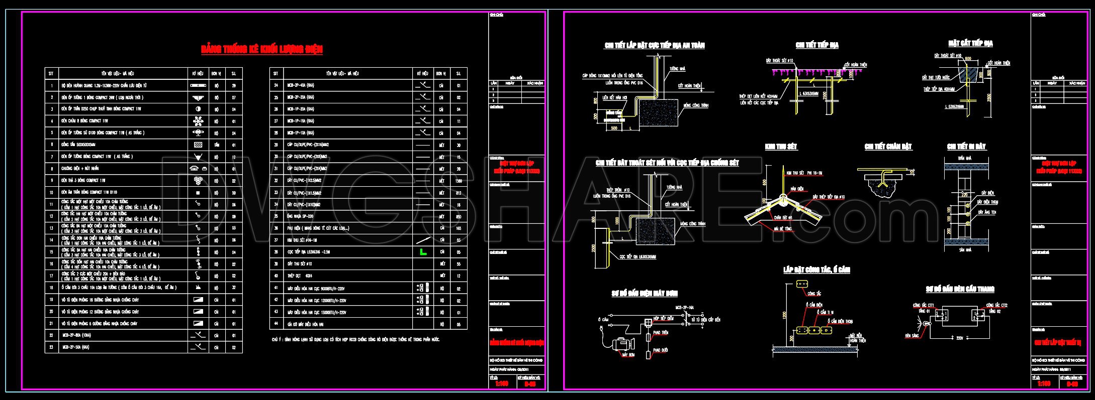The width and height of the screenshot is (1095, 400).
Task: Click the green L grounding rod symbol
Action: point(423,251)
